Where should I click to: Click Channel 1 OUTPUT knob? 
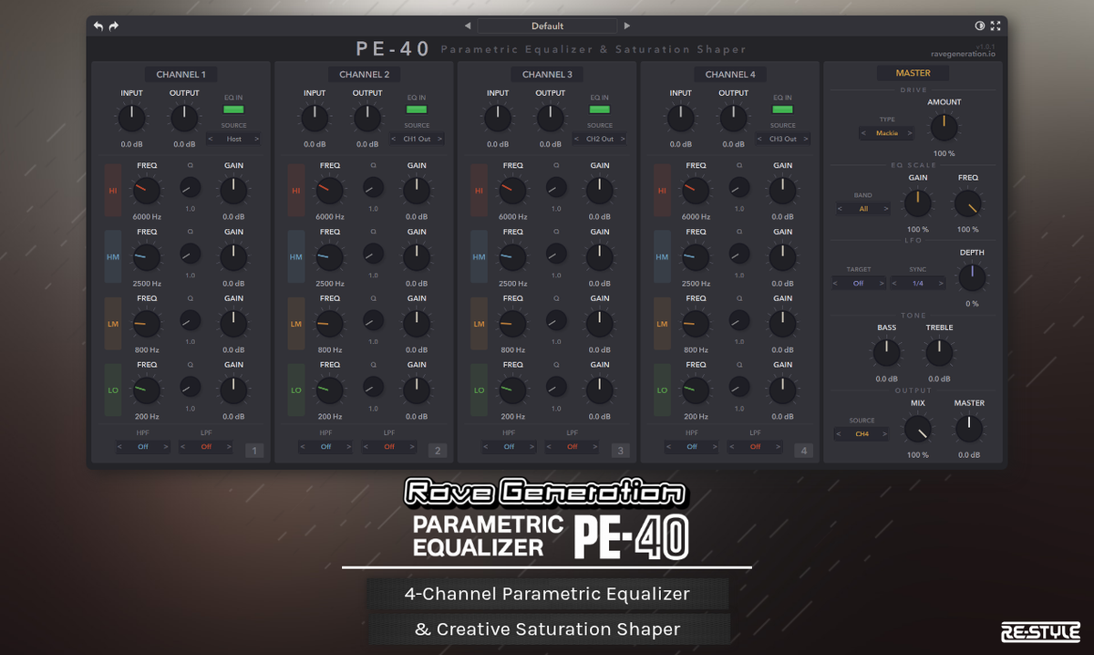(x=184, y=117)
